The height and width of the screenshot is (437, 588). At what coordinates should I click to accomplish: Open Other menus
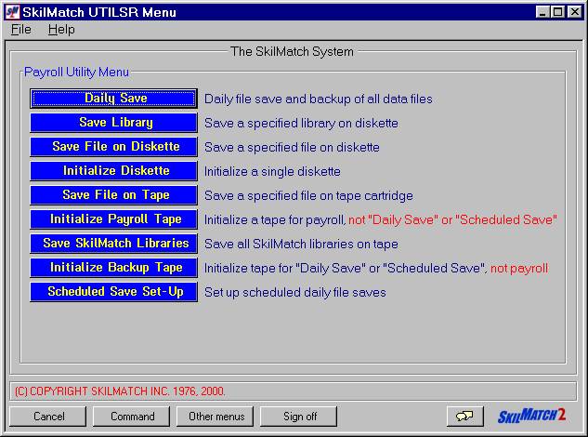216,417
